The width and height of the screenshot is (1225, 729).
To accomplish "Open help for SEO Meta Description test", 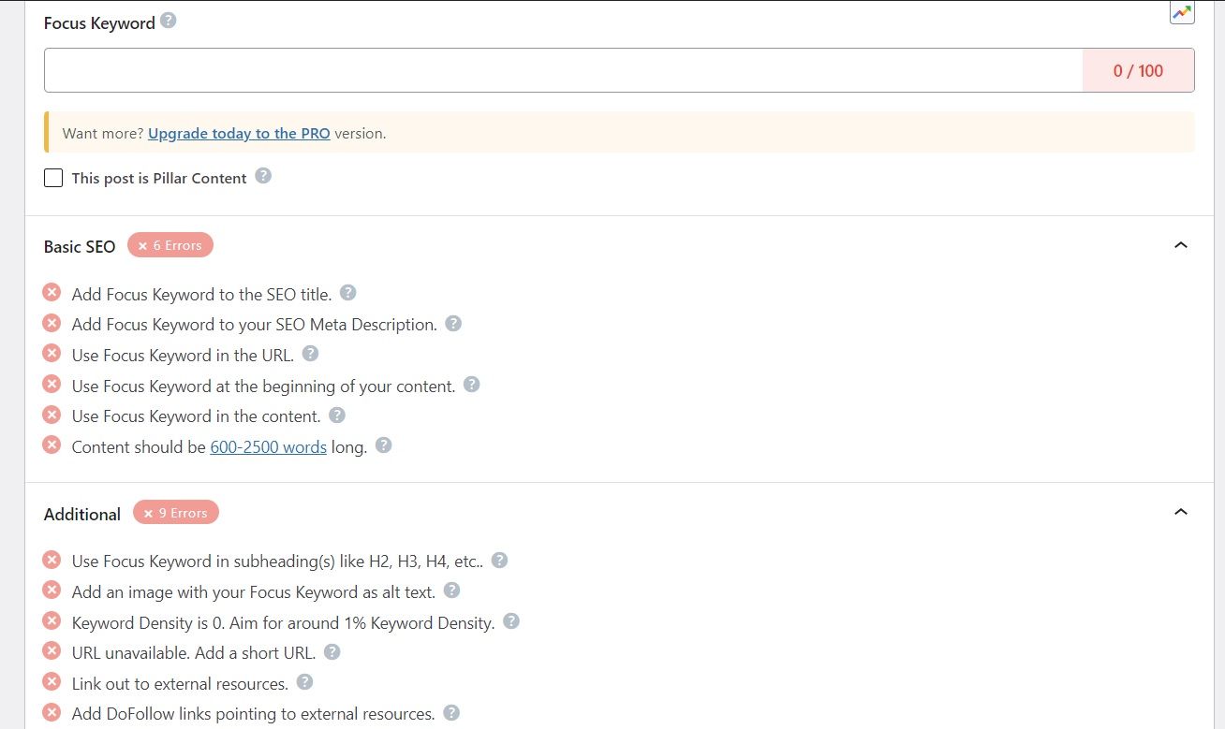I will pyautogui.click(x=453, y=324).
